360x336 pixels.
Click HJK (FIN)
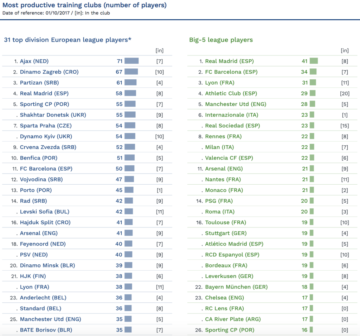tap(33, 276)
